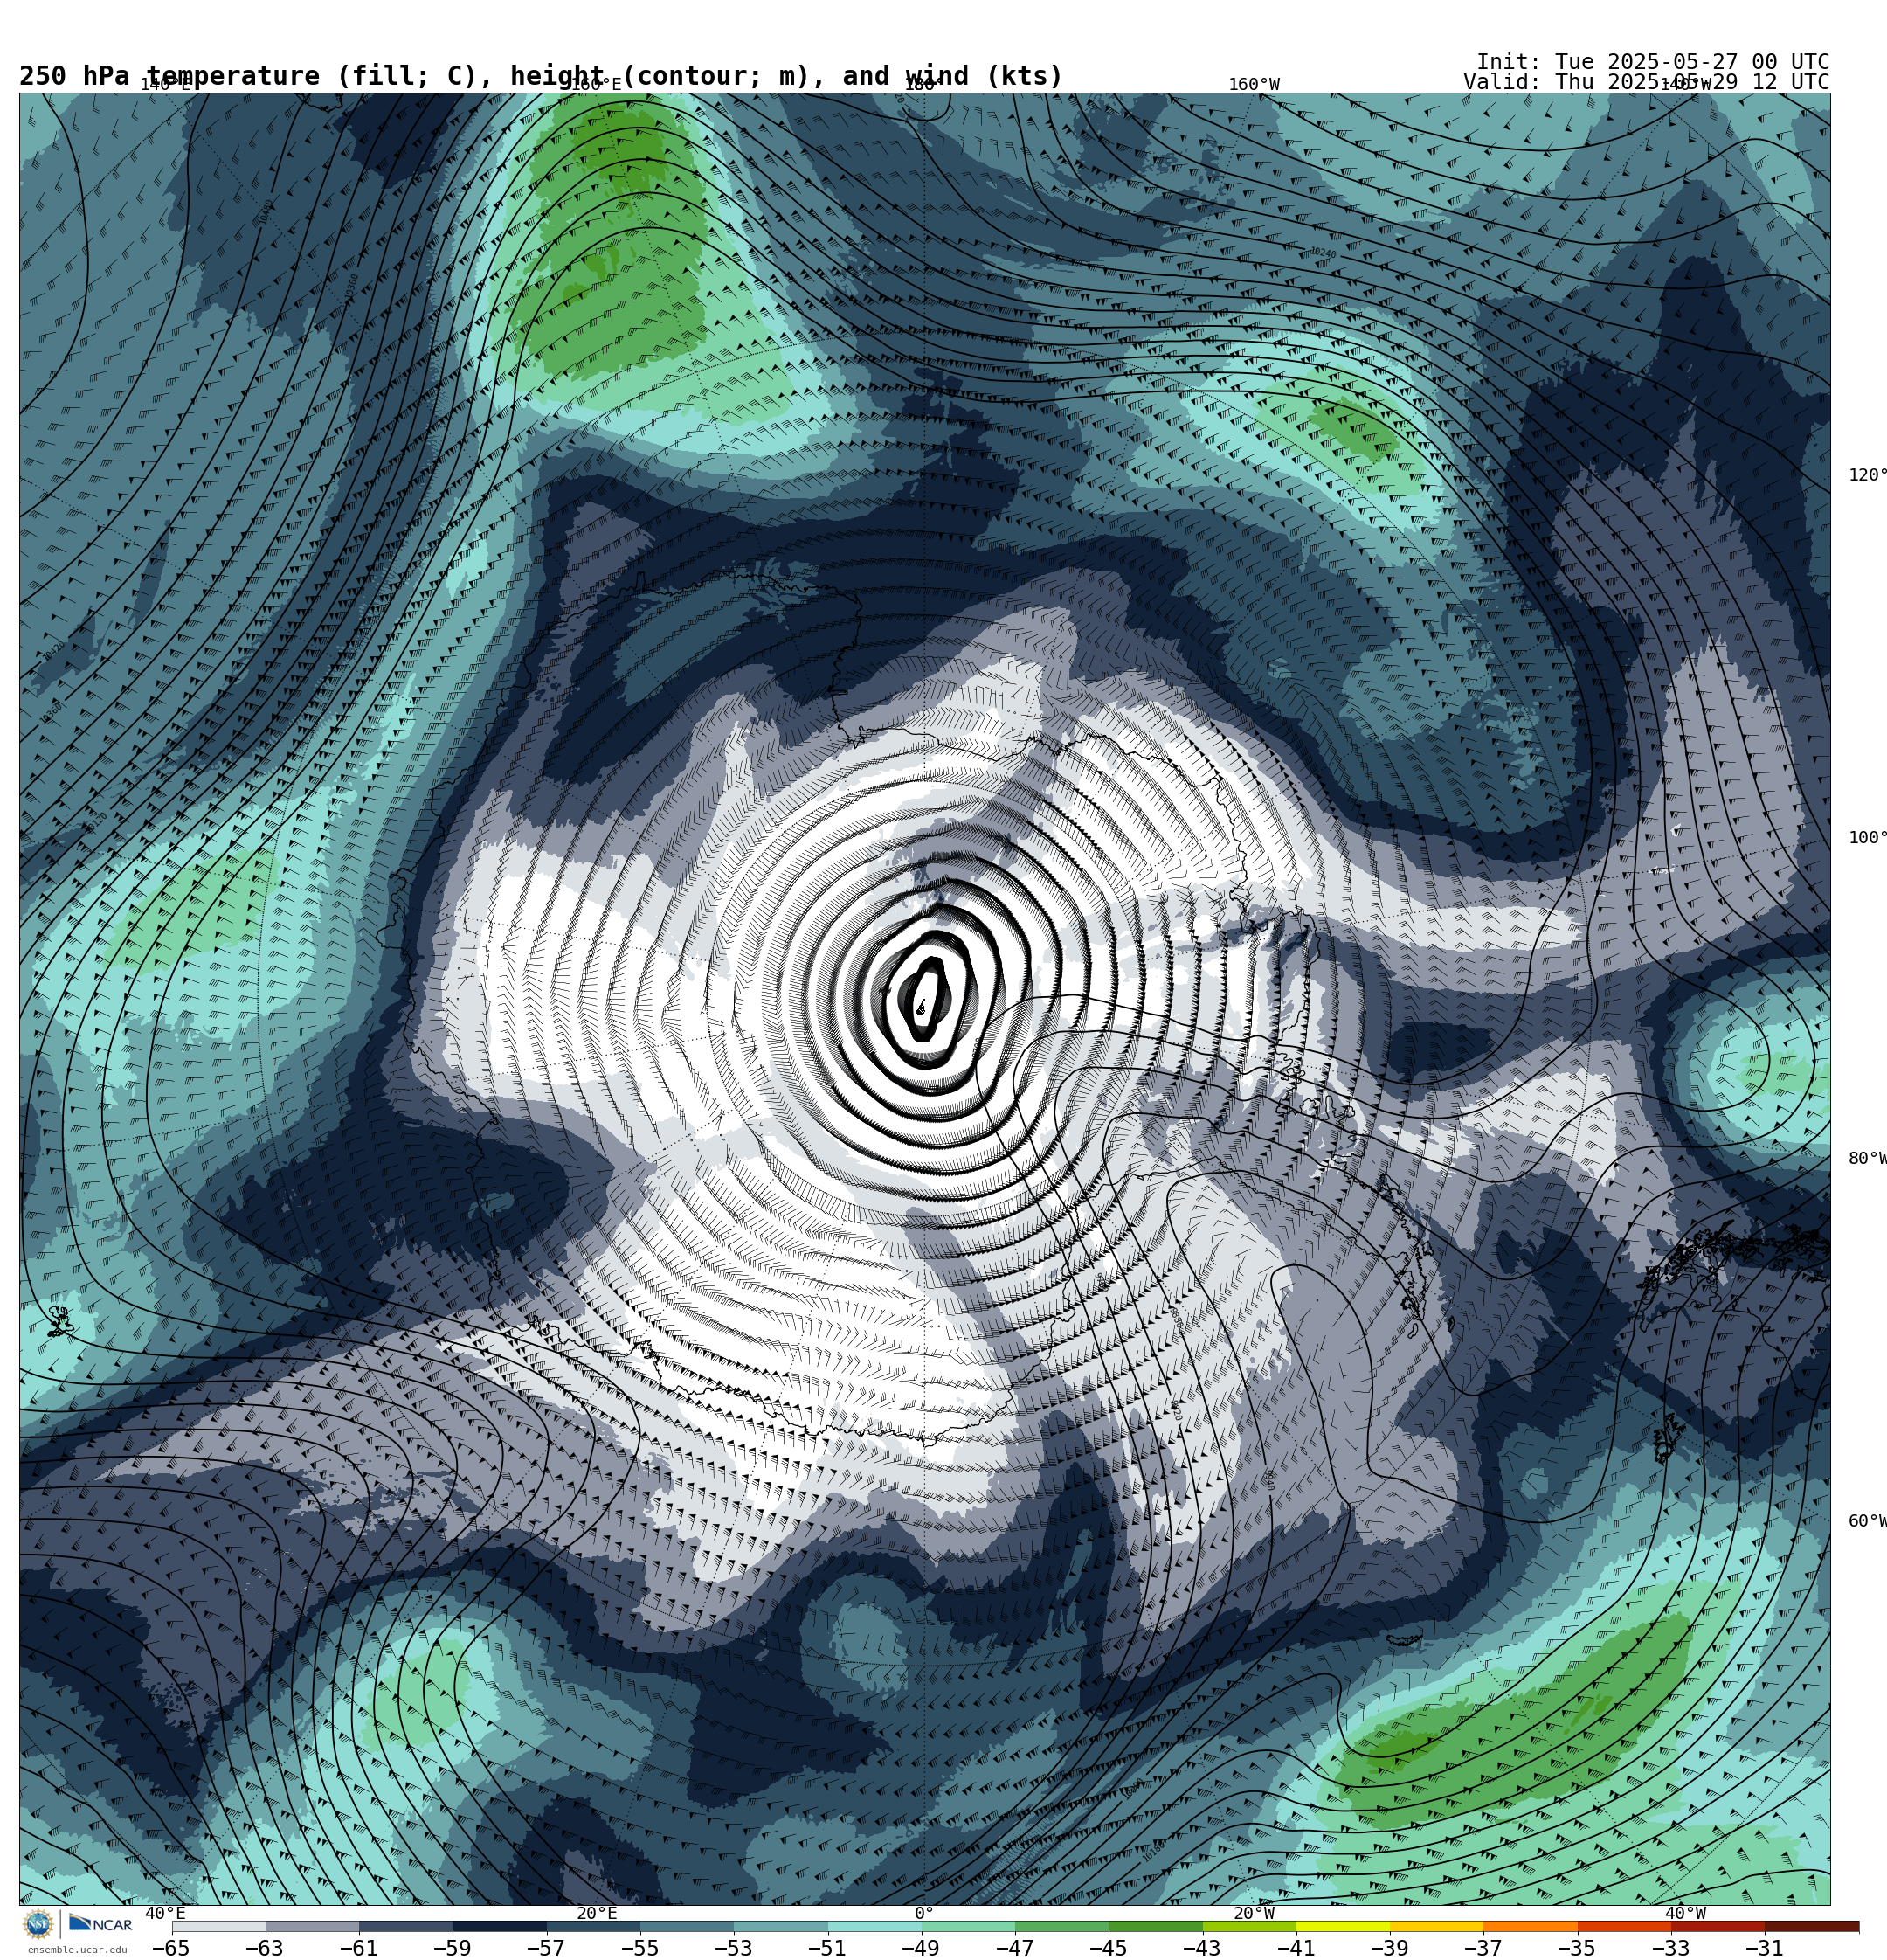Click the -45 colorbar tick label
The height and width of the screenshot is (1960, 1887).
(1109, 1948)
